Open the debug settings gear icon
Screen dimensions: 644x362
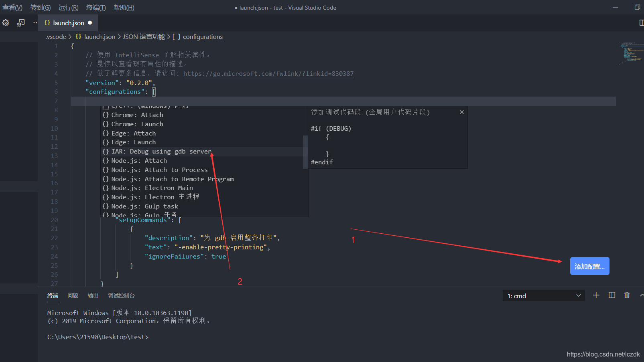6,23
